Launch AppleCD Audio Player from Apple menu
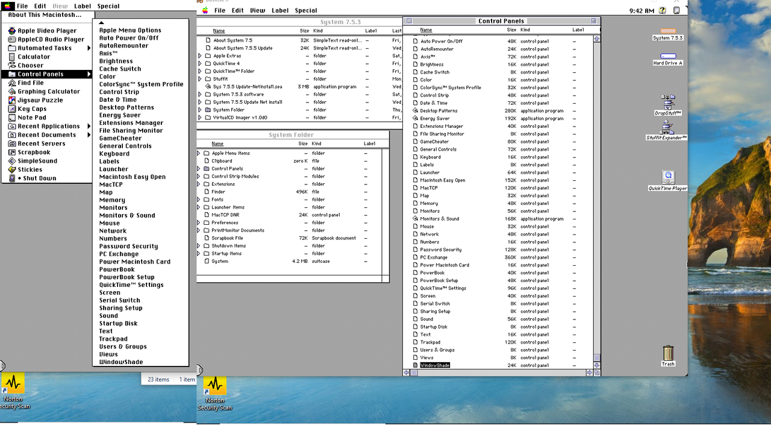The height and width of the screenshot is (434, 771). (x=46, y=39)
